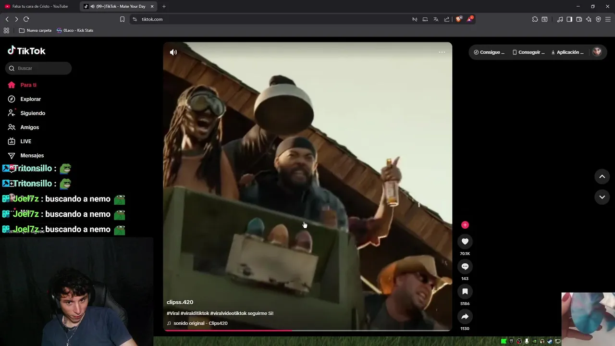Screen dimensions: 615x346
Task: Click the Consigue monedas button
Action: (x=489, y=52)
